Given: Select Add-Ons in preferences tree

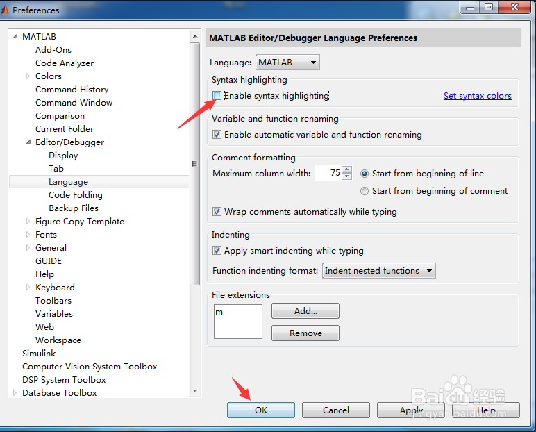Looking at the screenshot, I should pos(53,50).
